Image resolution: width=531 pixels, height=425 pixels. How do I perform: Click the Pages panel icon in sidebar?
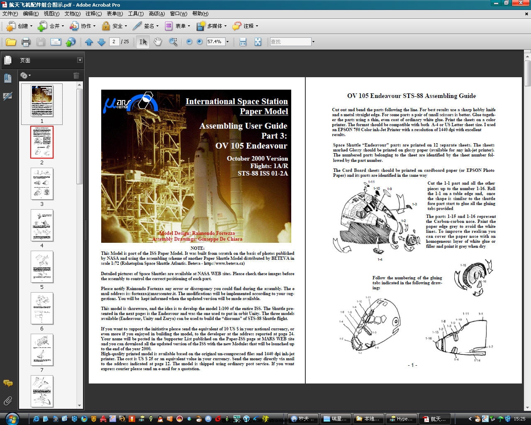7,60
